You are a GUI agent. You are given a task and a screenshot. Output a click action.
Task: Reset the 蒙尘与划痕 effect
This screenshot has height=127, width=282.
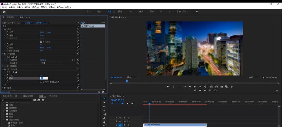click(x=78, y=69)
